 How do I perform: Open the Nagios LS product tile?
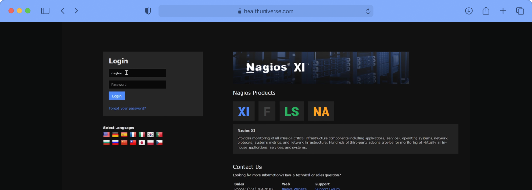(291, 111)
